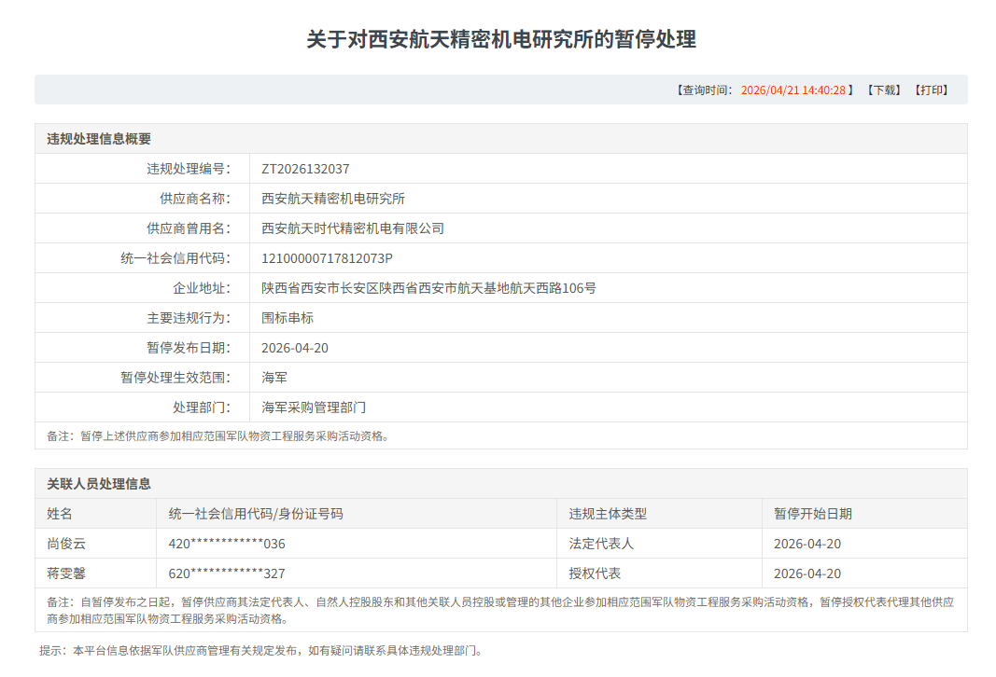The height and width of the screenshot is (677, 996).
Task: Click the violation behavior value 围标串标
Action: pyautogui.click(x=288, y=318)
